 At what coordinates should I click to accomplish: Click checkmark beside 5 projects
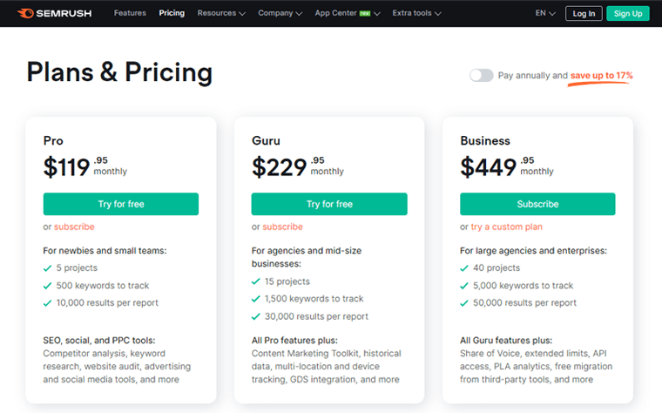point(47,268)
